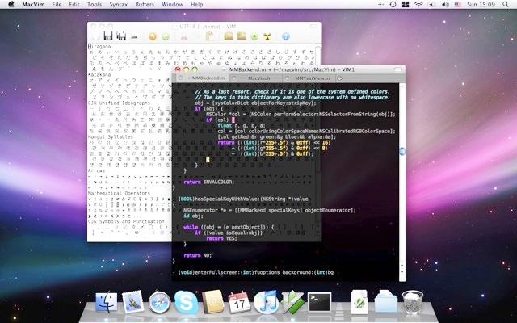The height and width of the screenshot is (323, 517).
Task: Click the Save All double-floppy toolbar icon
Action: [121, 36]
